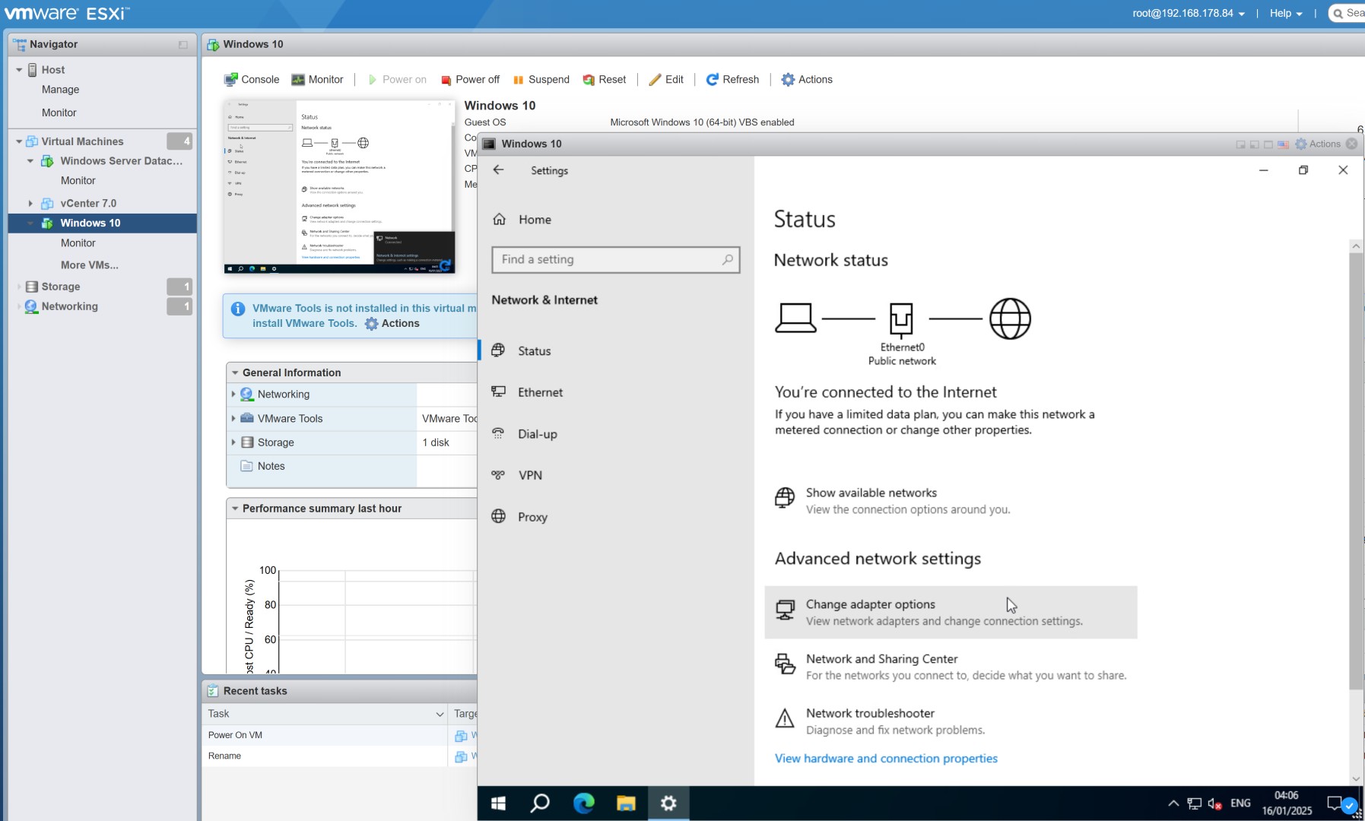Collapse the Host tree node

coord(19,70)
